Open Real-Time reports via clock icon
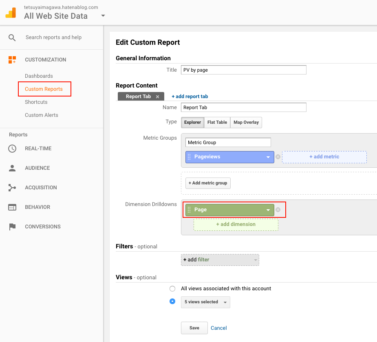Screen dimensions: 377x342 coord(12,149)
